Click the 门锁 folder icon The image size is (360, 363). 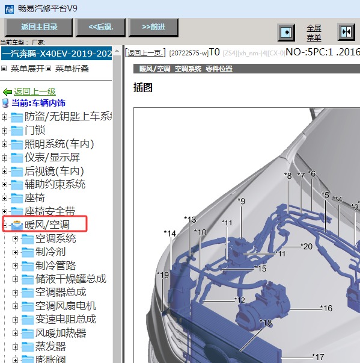click(x=17, y=131)
